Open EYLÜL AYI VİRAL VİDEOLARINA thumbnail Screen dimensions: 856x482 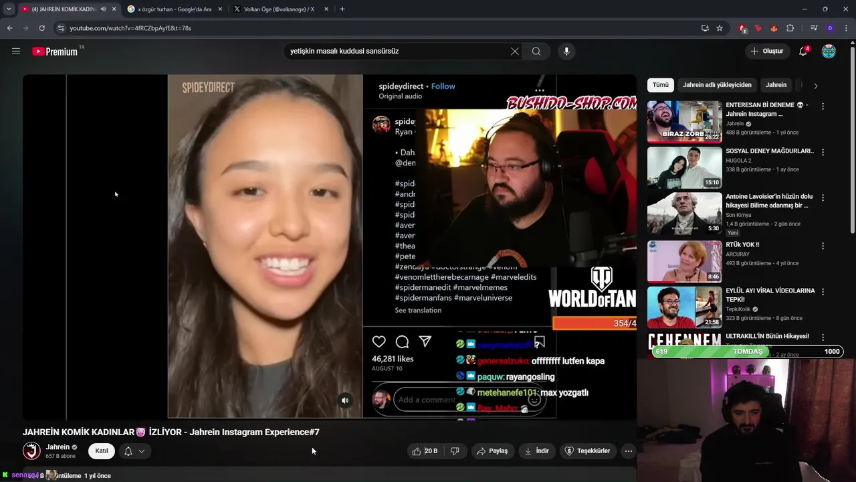[x=684, y=307]
